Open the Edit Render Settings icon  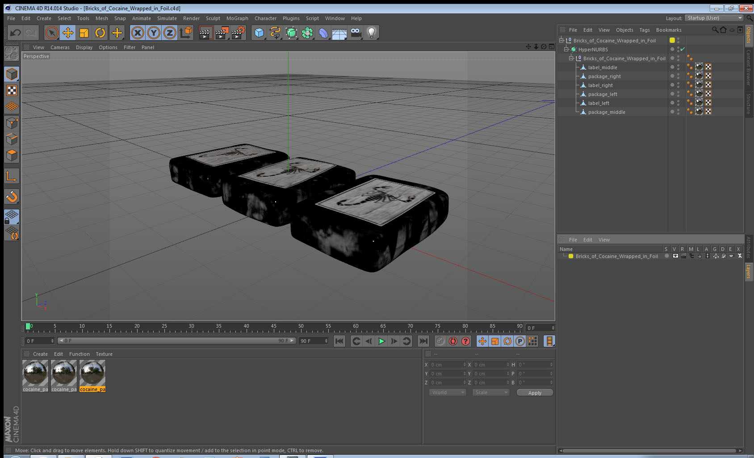239,33
